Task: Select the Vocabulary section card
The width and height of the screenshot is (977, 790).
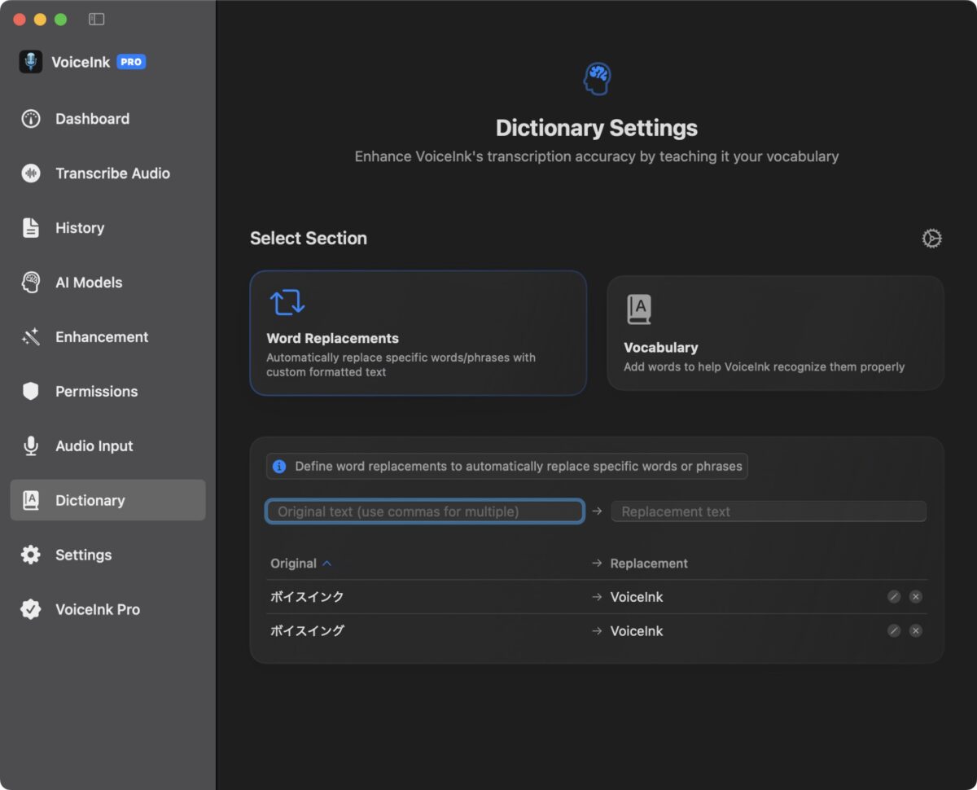Action: pyautogui.click(x=776, y=333)
